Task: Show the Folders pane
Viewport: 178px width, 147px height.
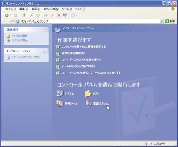Action: [38, 15]
